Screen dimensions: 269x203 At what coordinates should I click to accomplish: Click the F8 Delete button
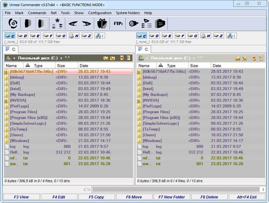coord(209,197)
